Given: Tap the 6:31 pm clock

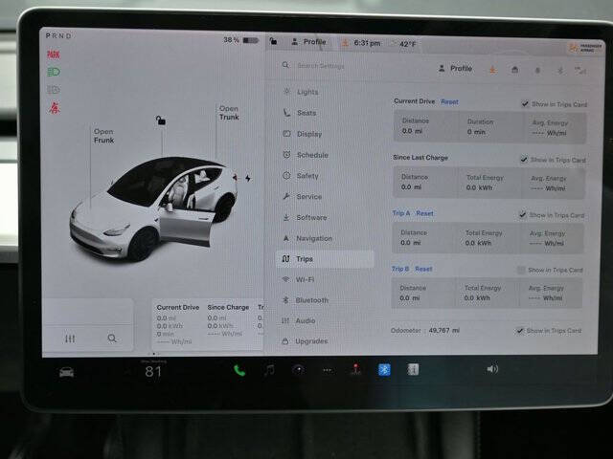Looking at the screenshot, I should tap(367, 43).
